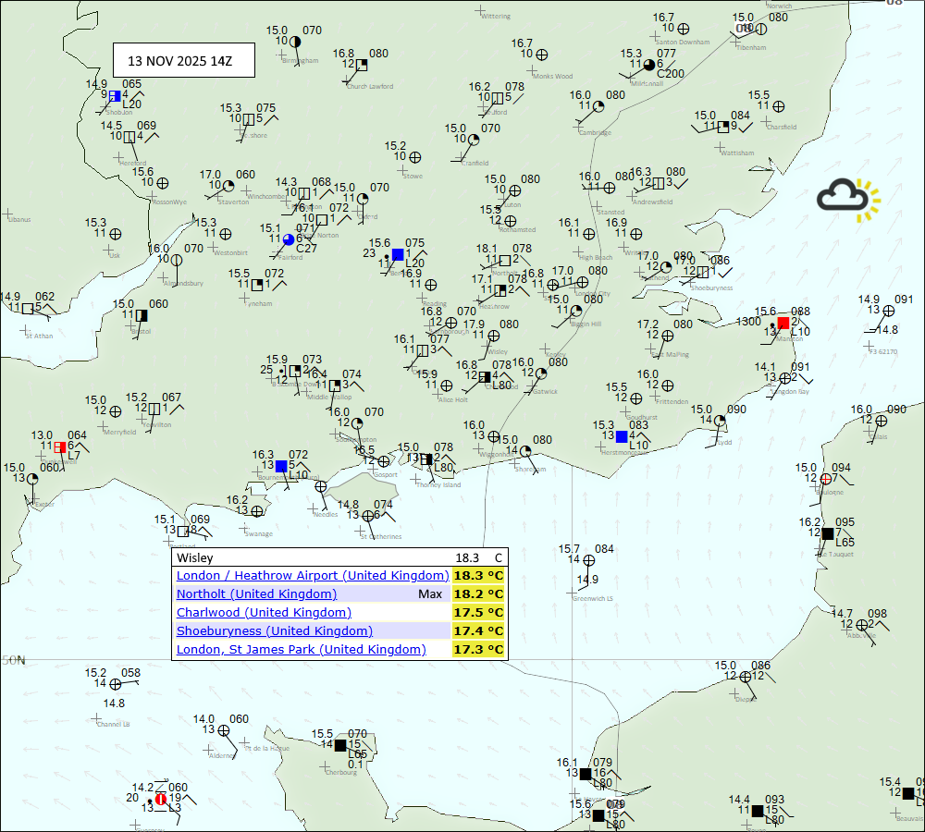This screenshot has height=832, width=925.
Task: Click the black Le Touquet station square
Action: click(x=827, y=533)
